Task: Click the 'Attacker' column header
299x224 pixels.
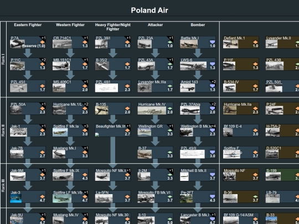Action: tap(156, 25)
